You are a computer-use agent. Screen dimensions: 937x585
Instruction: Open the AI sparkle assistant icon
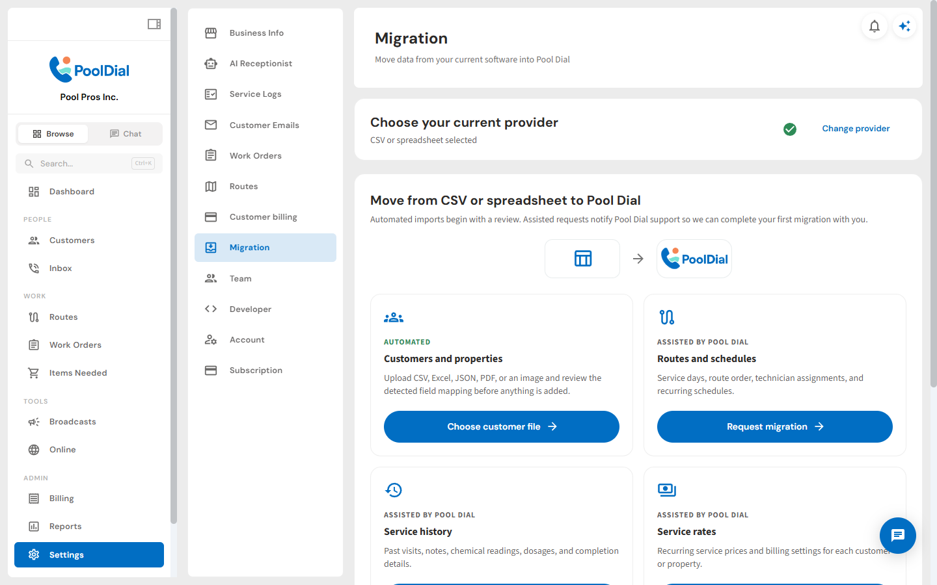coord(904,26)
